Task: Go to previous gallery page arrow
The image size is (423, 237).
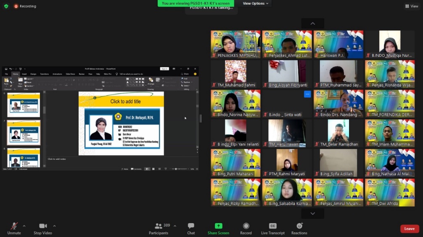Action: pyautogui.click(x=313, y=23)
